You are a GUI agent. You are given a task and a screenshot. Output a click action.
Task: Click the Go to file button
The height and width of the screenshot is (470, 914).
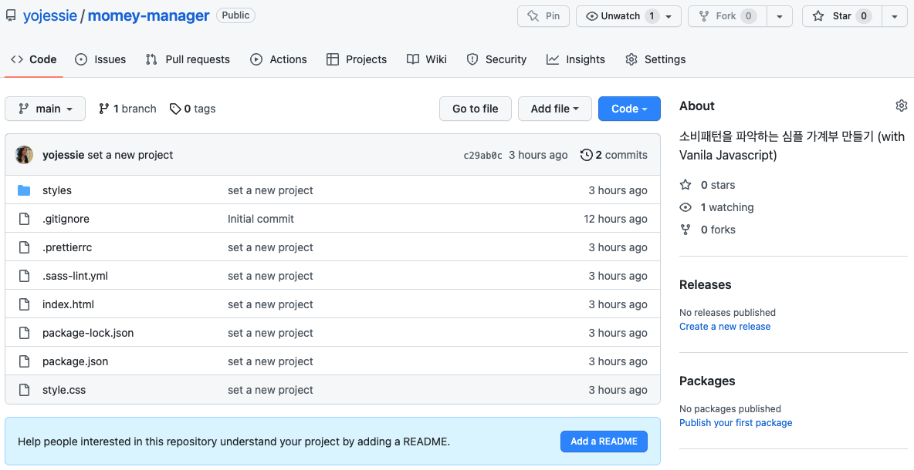tap(476, 109)
